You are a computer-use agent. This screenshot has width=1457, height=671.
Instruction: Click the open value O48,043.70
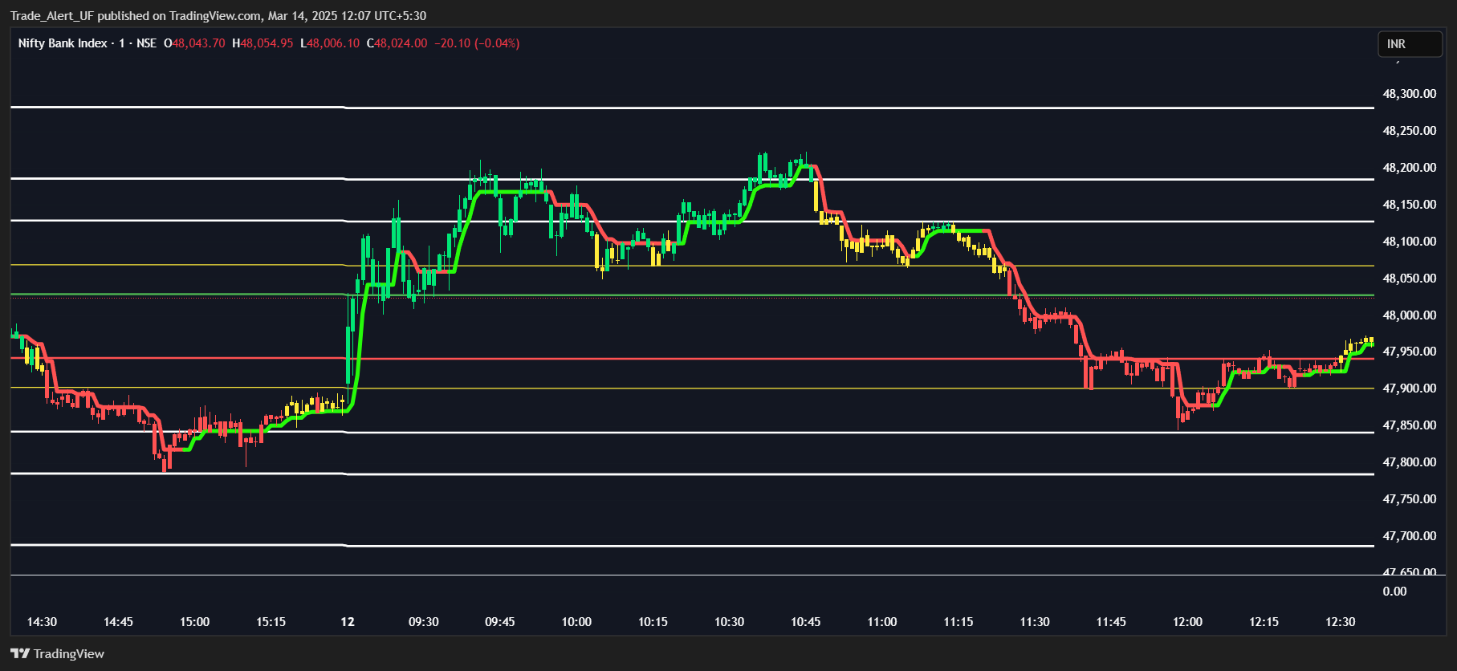click(x=194, y=43)
